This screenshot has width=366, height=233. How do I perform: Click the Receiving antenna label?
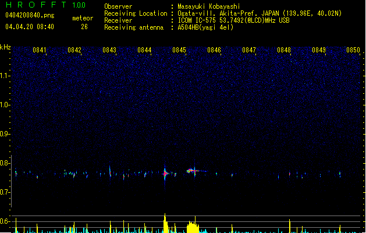pos(134,27)
